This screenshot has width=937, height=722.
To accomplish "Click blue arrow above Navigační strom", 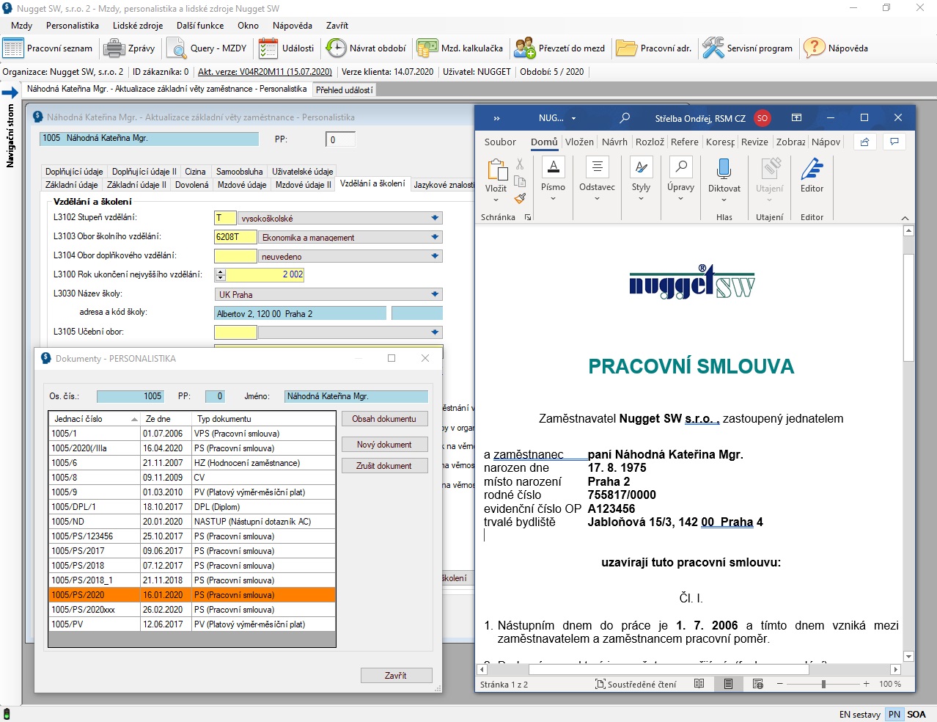I will [x=10, y=93].
